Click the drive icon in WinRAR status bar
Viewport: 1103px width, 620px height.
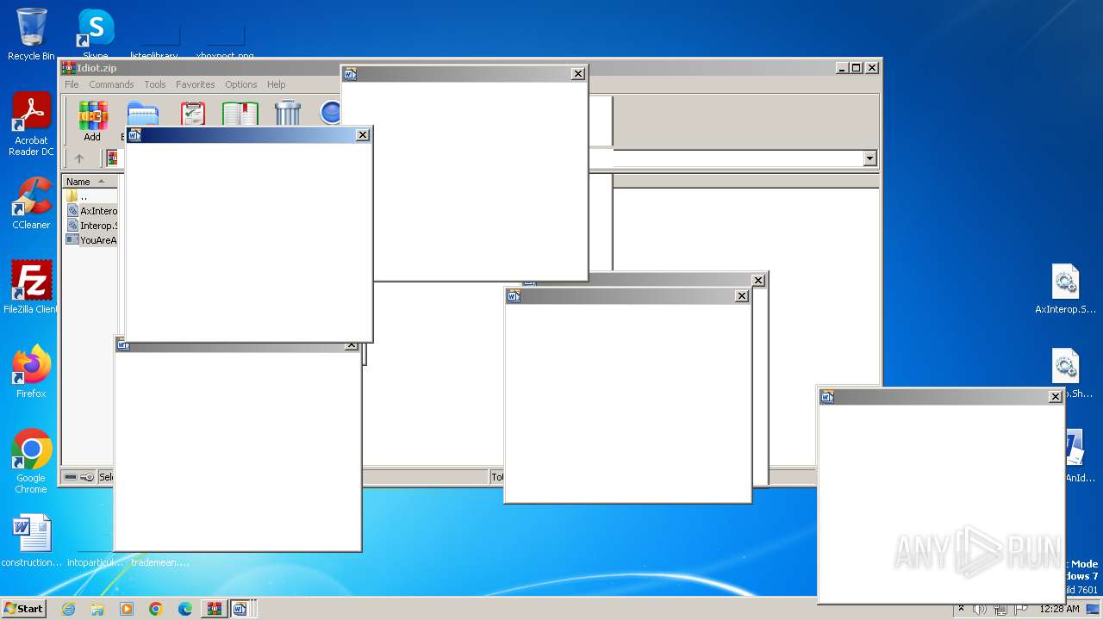[x=71, y=477]
